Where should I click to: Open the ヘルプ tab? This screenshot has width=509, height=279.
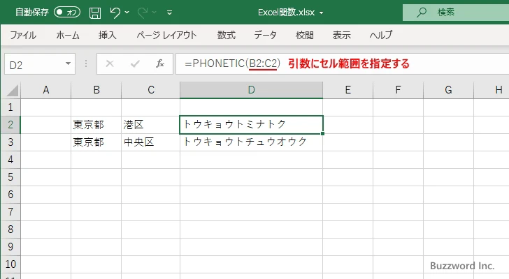click(381, 35)
